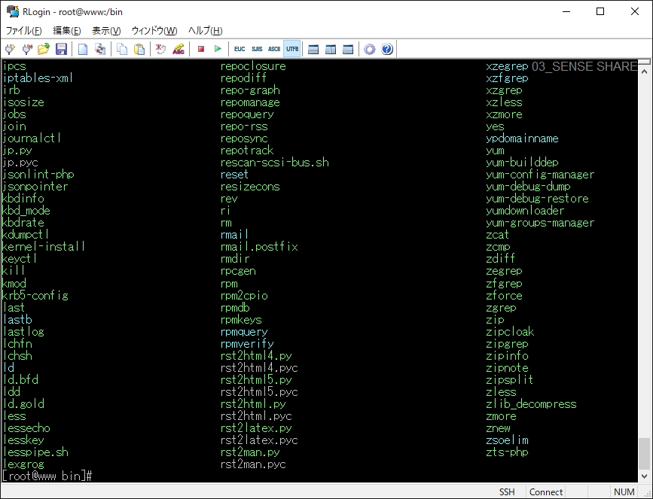The image size is (653, 499).
Task: Click the horizontal pane split icon
Action: [313, 49]
